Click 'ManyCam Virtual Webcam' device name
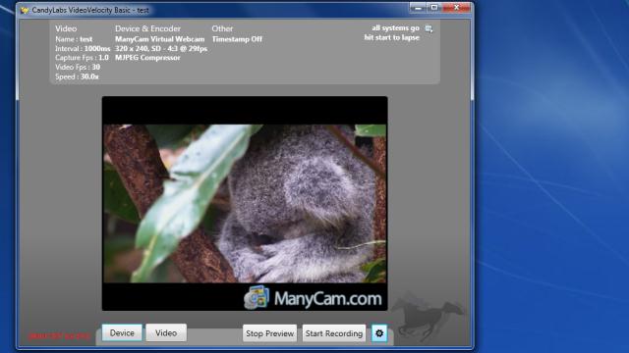 159,39
